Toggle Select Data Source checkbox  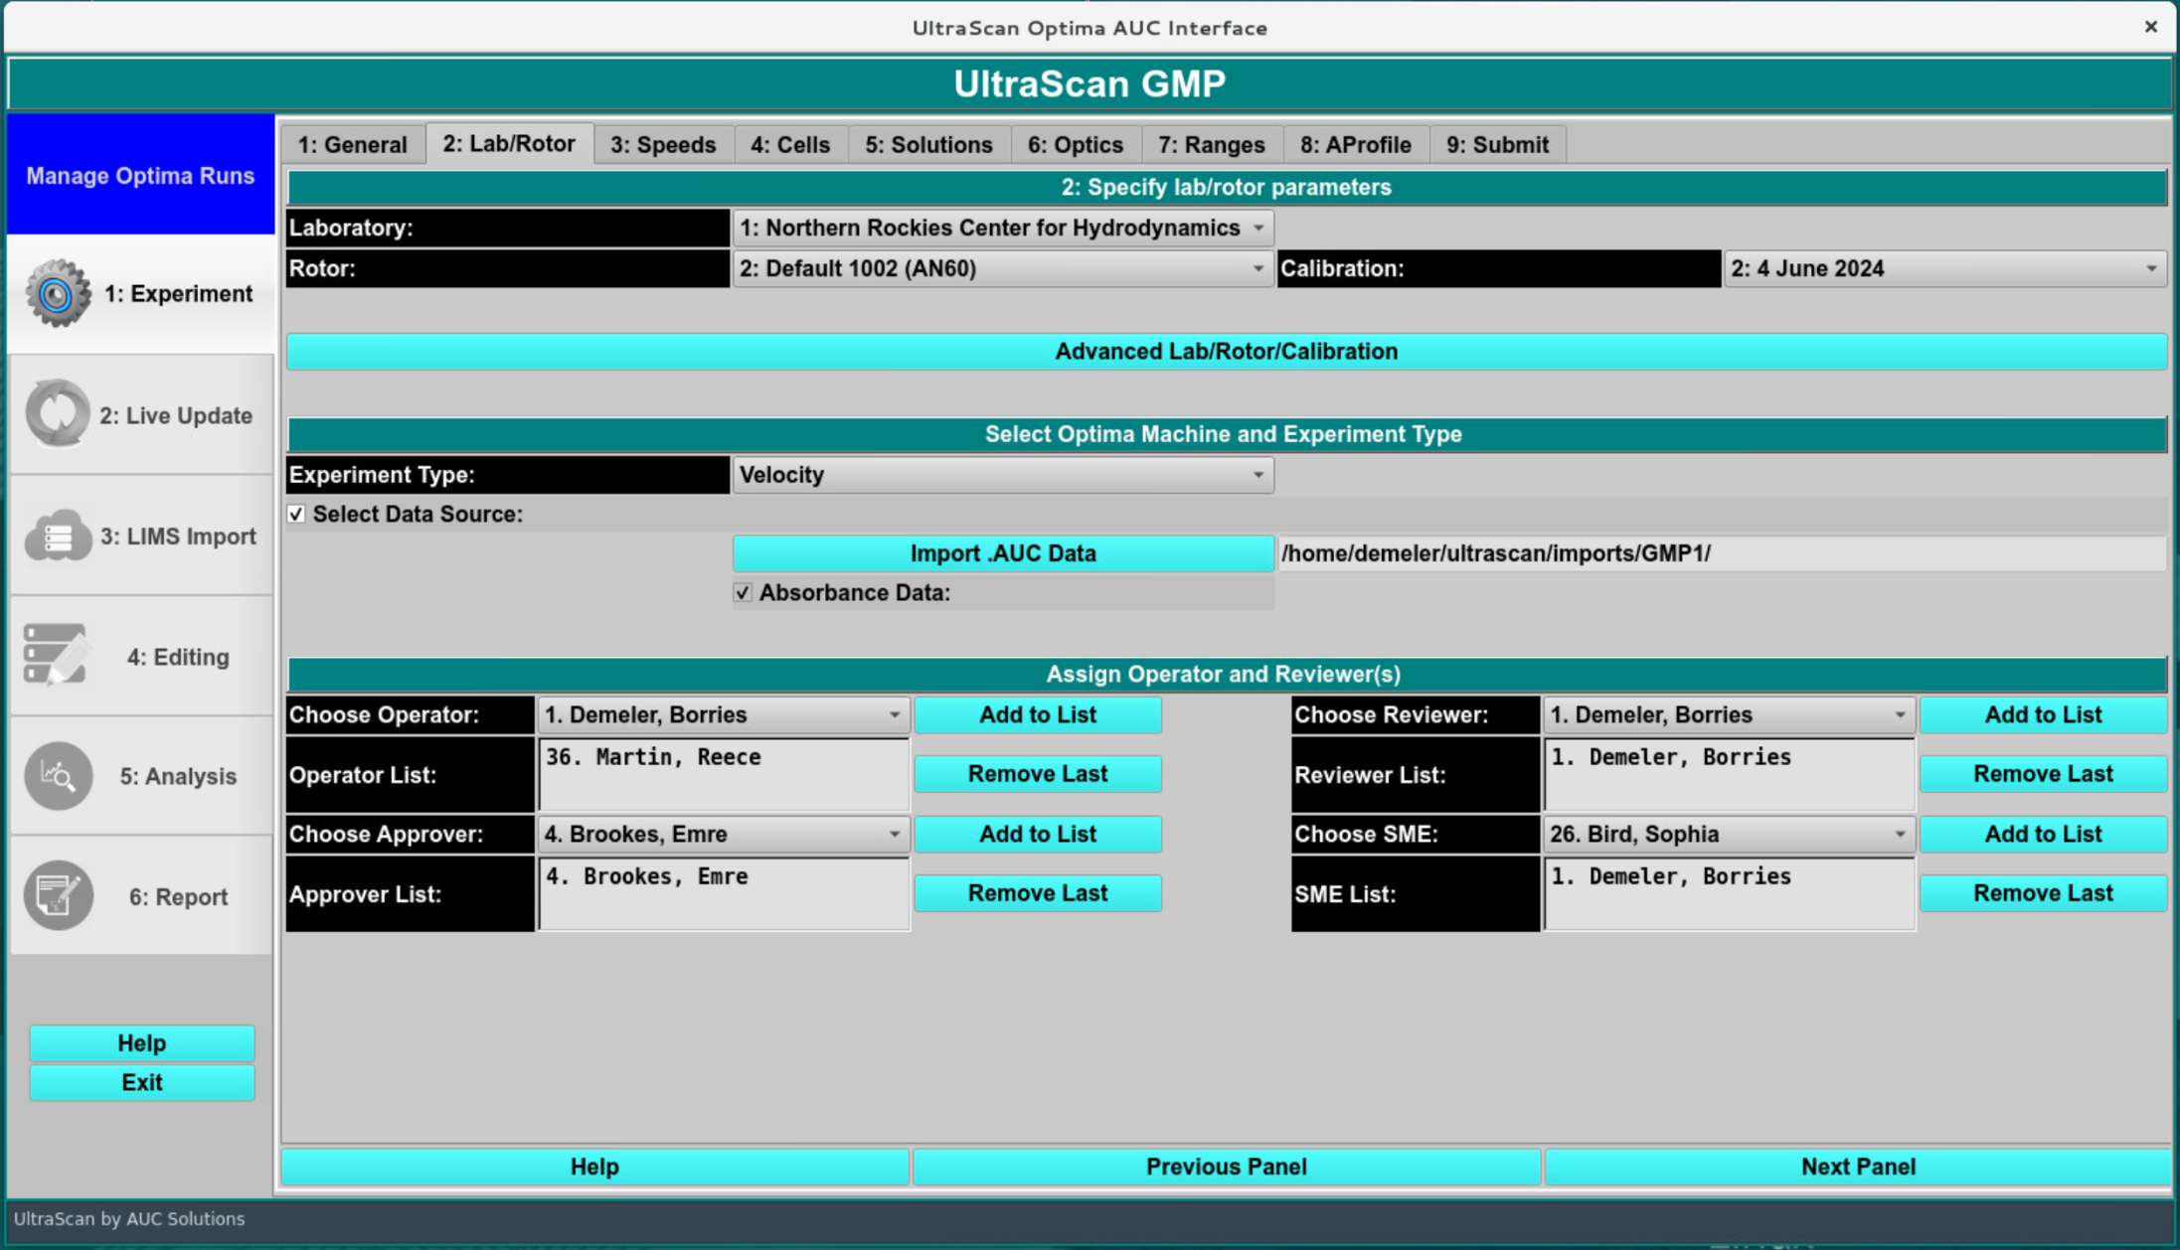point(297,514)
